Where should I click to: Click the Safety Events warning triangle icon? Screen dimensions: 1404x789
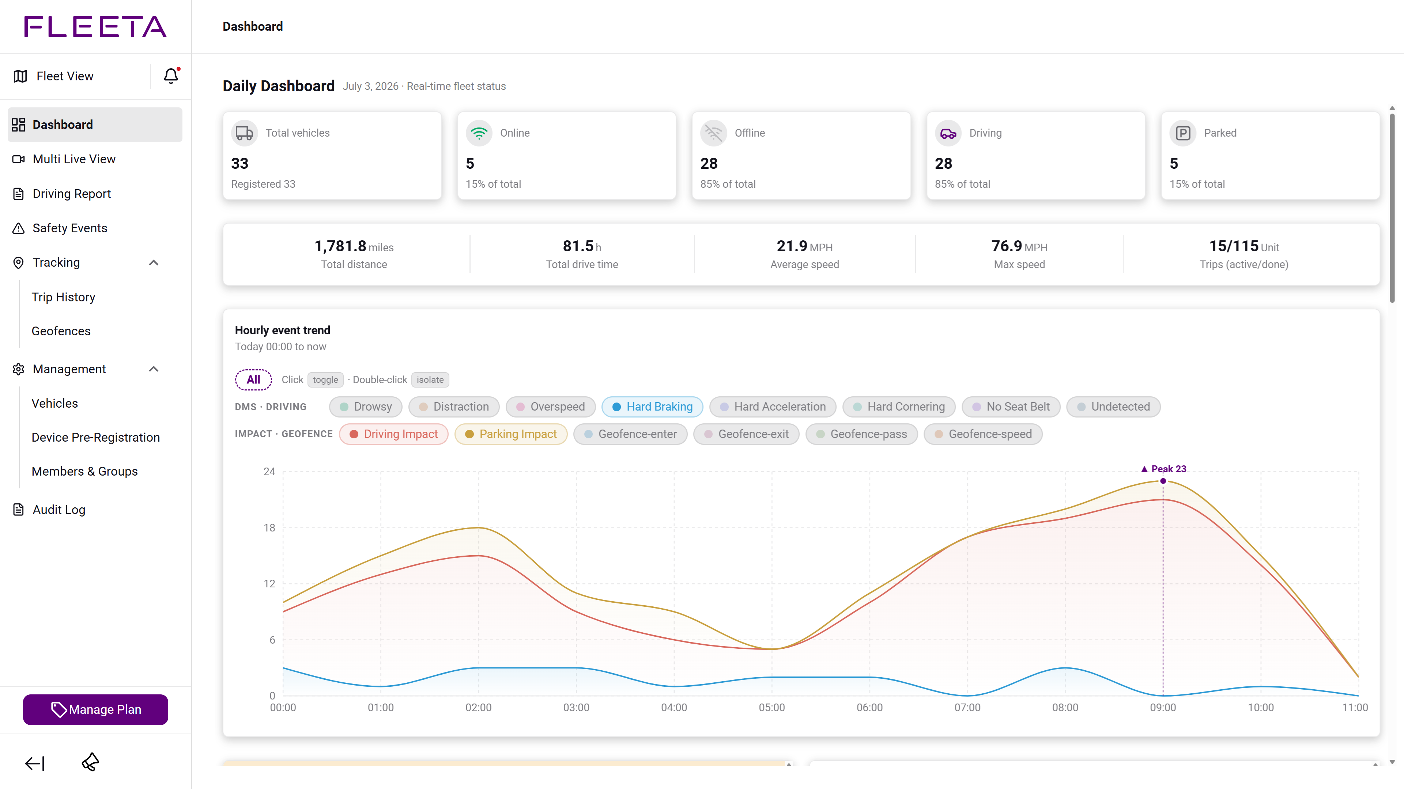pos(19,228)
